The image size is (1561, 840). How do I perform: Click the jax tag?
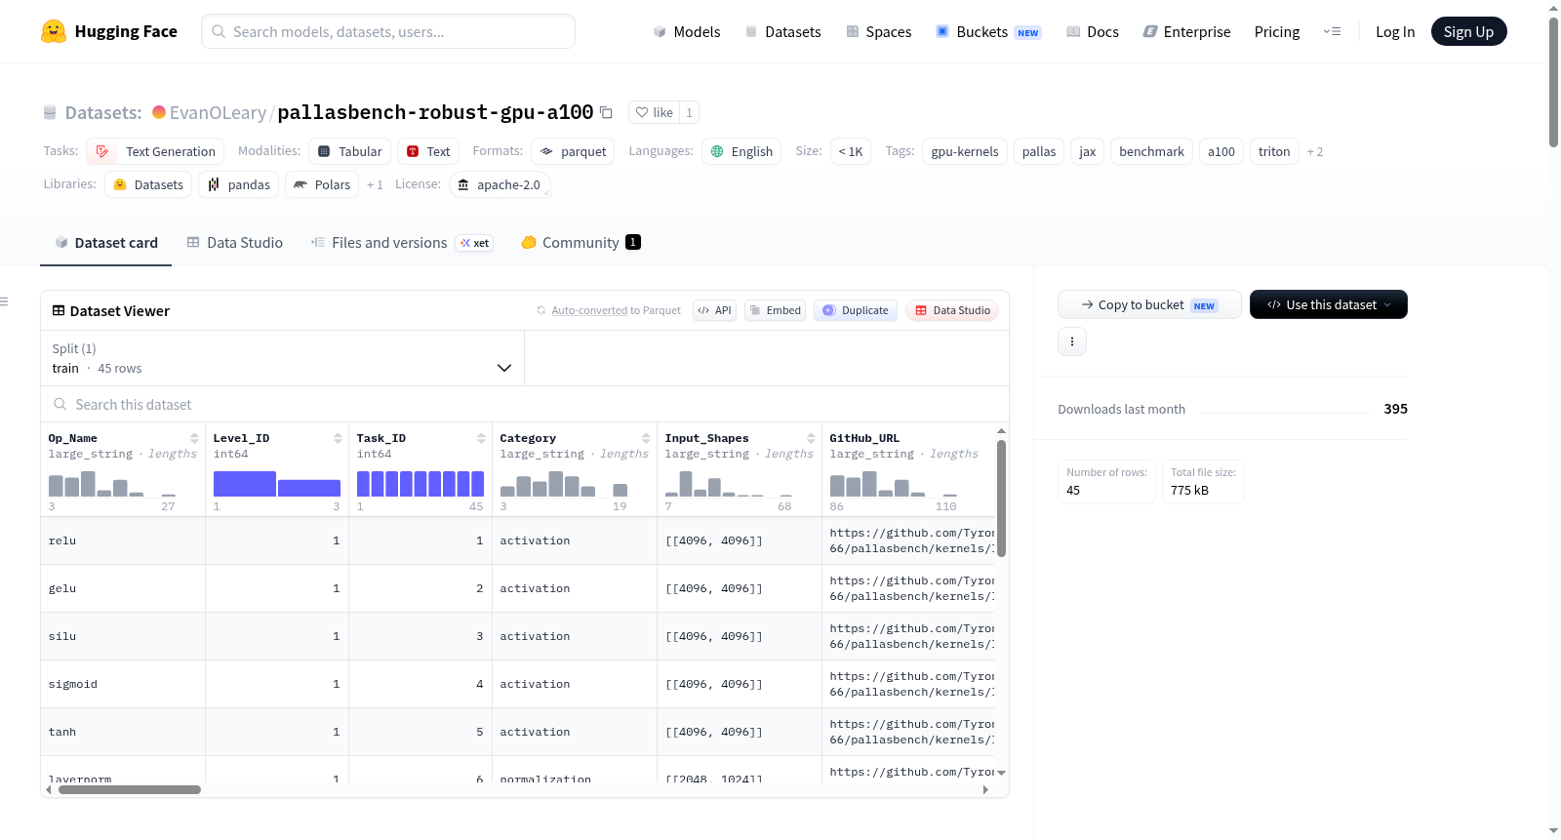[1087, 151]
